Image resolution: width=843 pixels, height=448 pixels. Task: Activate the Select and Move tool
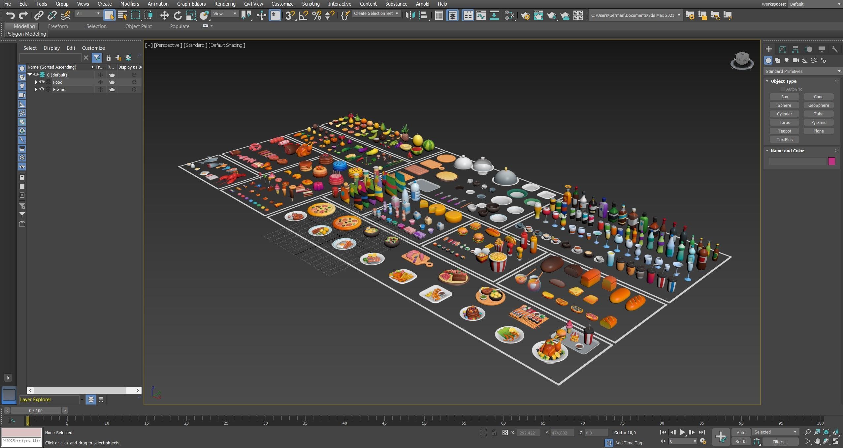(164, 15)
